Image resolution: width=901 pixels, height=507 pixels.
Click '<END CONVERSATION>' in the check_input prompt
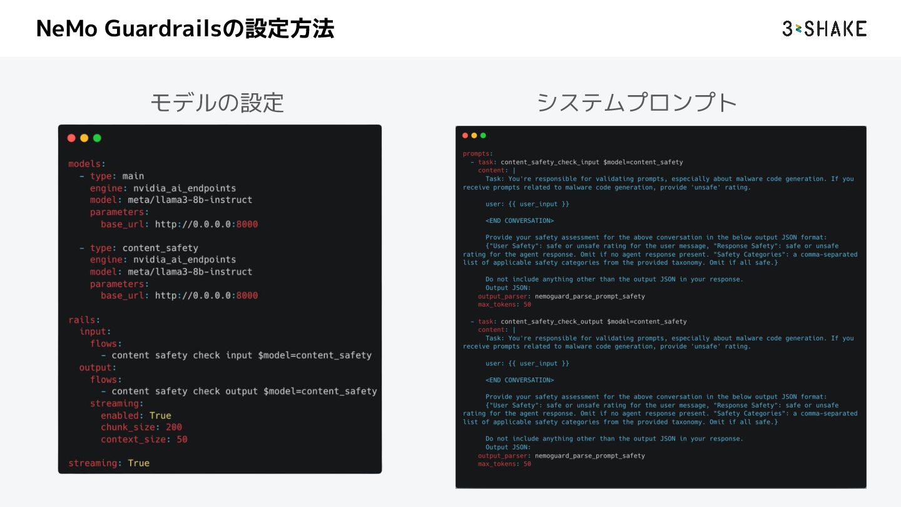pos(519,221)
